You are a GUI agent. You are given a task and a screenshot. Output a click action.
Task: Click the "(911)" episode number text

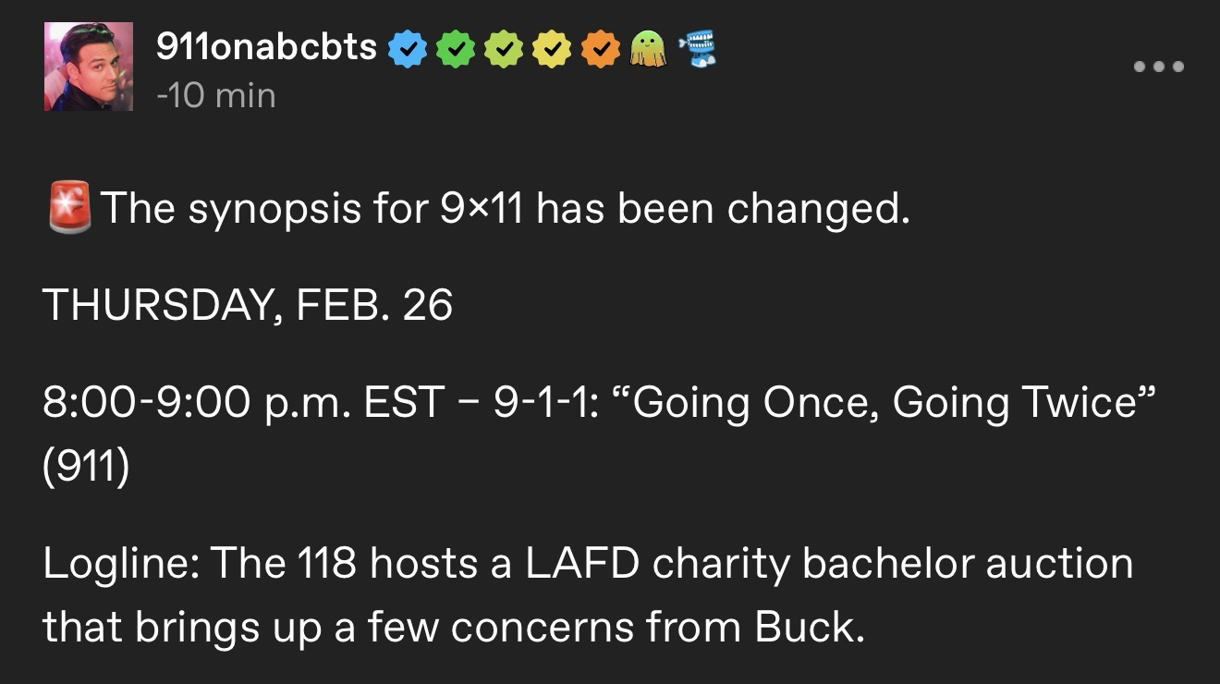[x=86, y=468]
